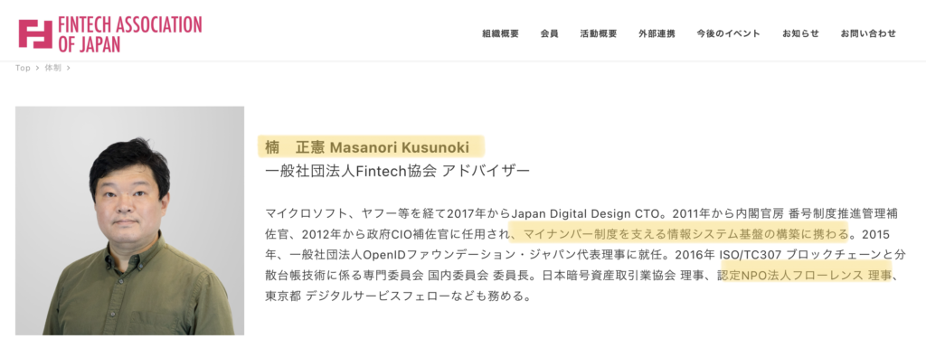Click the Top breadcrumb link
The height and width of the screenshot is (348, 926).
[x=23, y=68]
